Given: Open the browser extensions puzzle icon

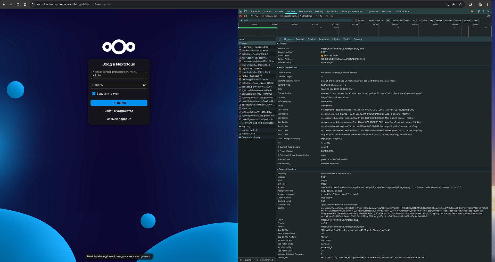Looking at the screenshot, I should (470, 4).
